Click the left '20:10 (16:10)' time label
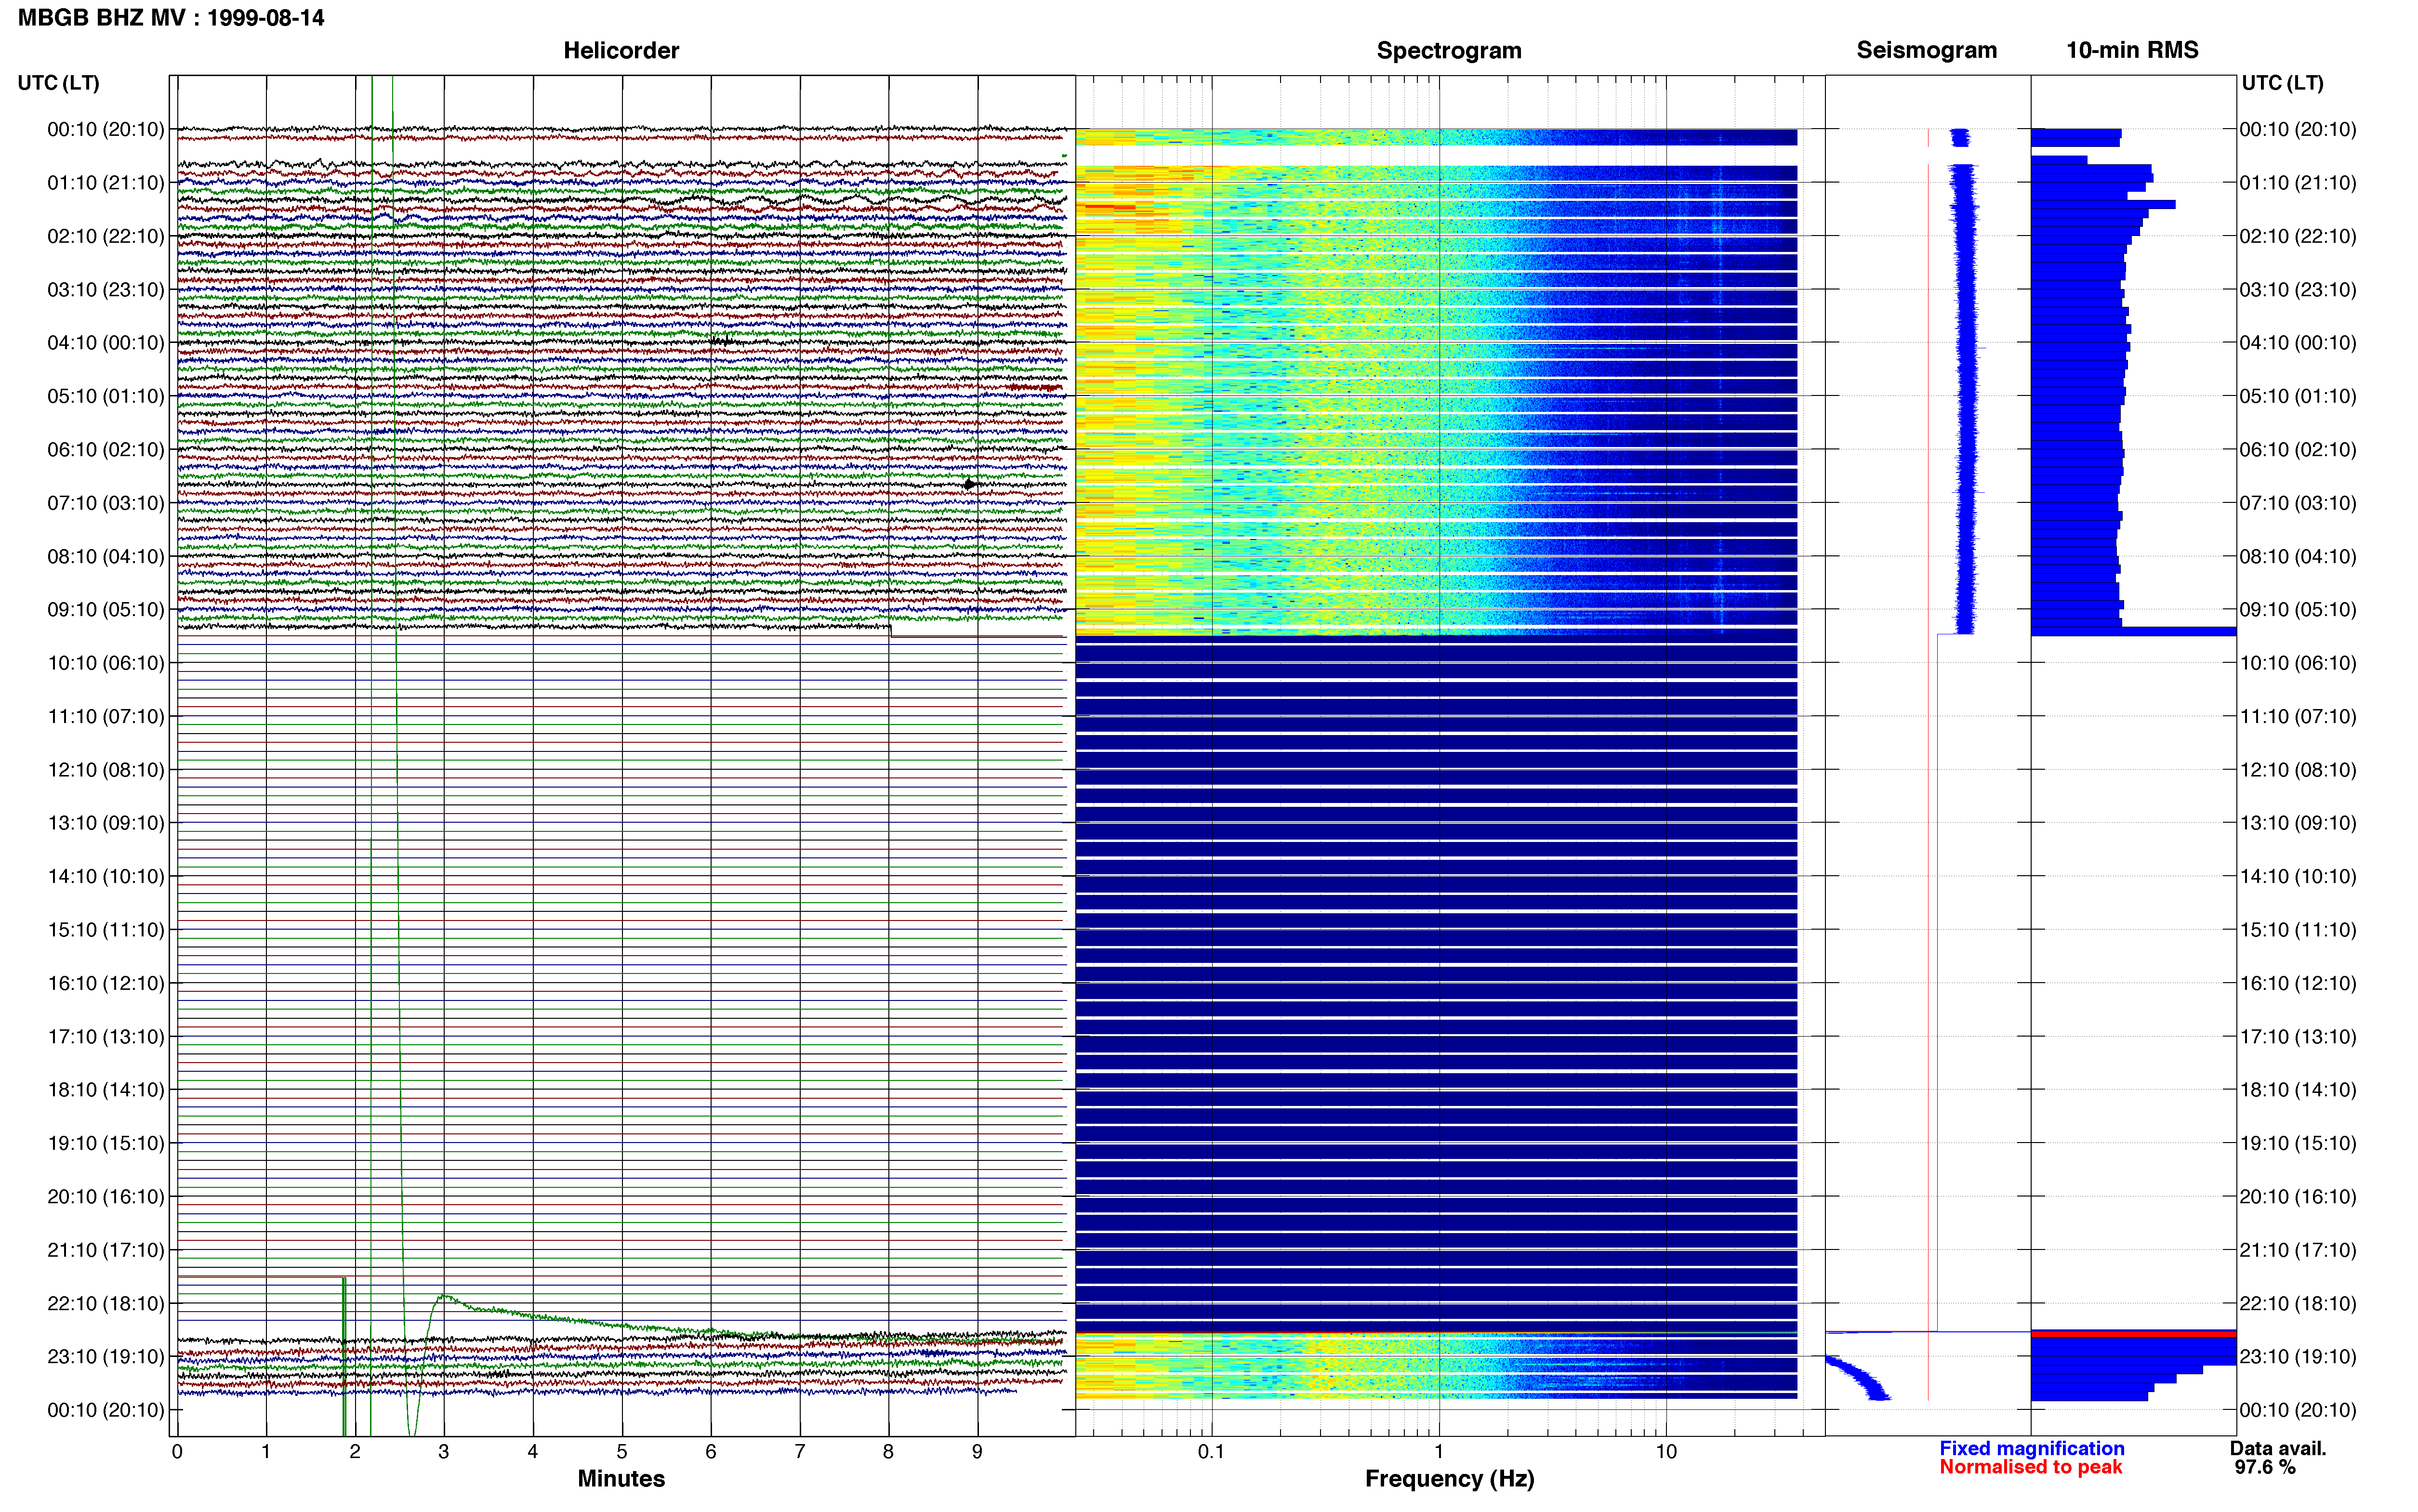The height and width of the screenshot is (1512, 2418). tap(106, 1196)
